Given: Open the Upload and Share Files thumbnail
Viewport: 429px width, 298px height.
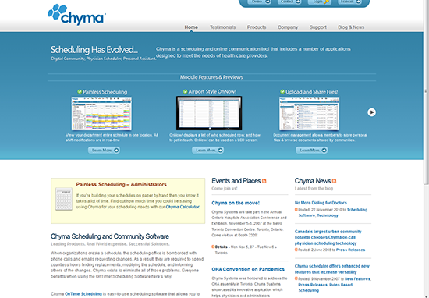Looking at the screenshot, I should coord(309,114).
